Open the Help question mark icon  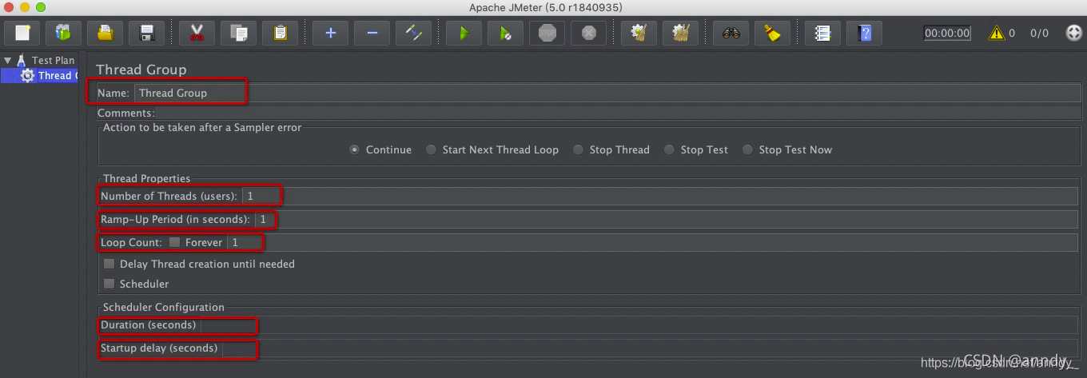tap(864, 34)
